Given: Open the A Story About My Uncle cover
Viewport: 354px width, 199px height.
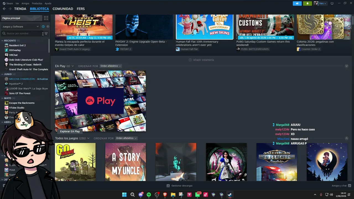Looking at the screenshot, I should point(126,162).
